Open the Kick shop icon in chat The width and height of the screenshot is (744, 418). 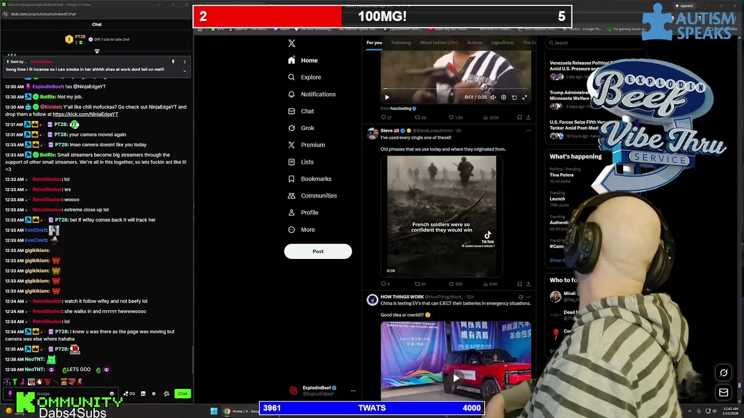pos(143,394)
